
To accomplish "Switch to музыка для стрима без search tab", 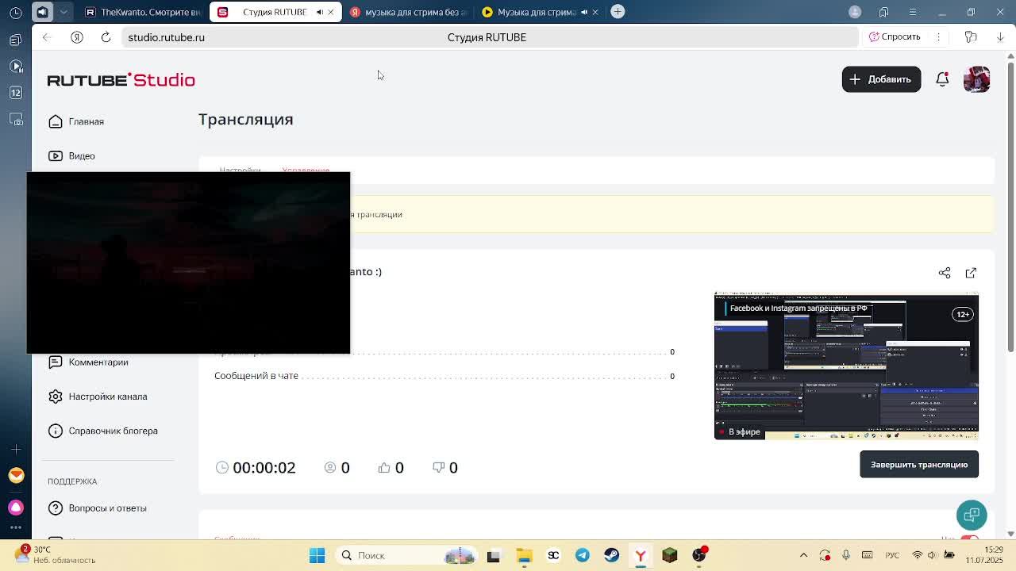I will point(408,12).
